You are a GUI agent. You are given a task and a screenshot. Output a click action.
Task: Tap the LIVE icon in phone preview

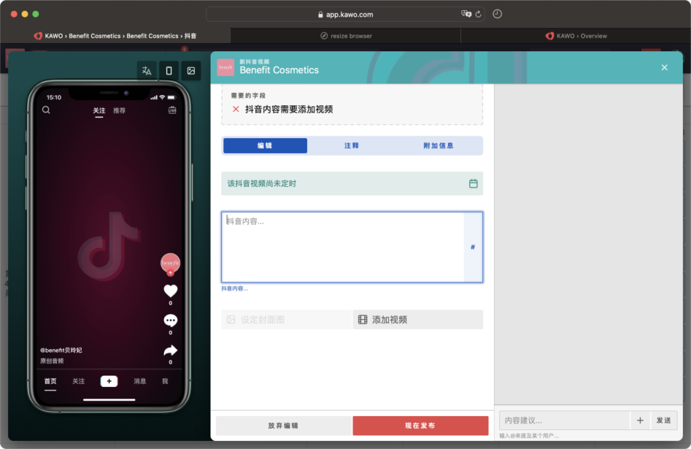[172, 110]
